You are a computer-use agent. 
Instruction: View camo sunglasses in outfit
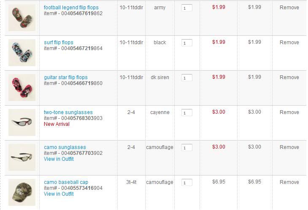pyautogui.click(x=59, y=159)
